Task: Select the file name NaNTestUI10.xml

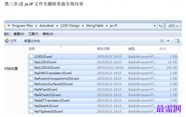Action: 47,95
